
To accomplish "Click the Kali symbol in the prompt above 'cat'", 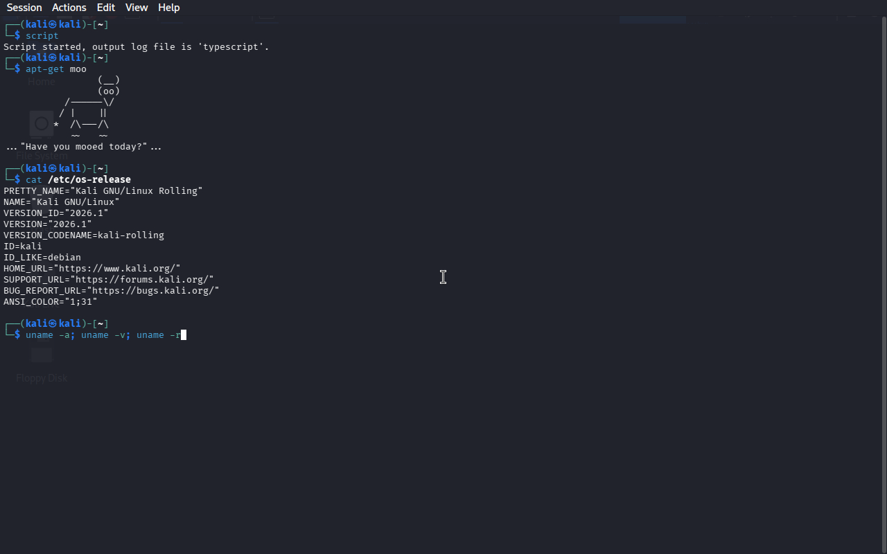I will click(53, 169).
